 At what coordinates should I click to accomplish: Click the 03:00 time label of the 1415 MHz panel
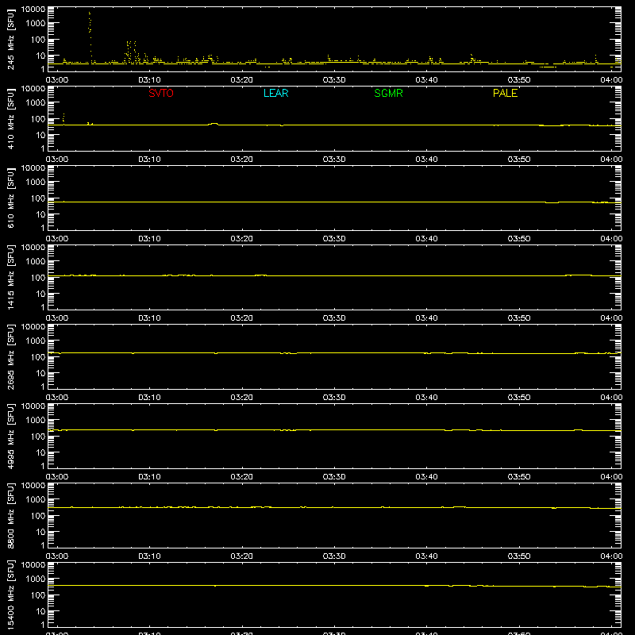tap(56, 318)
